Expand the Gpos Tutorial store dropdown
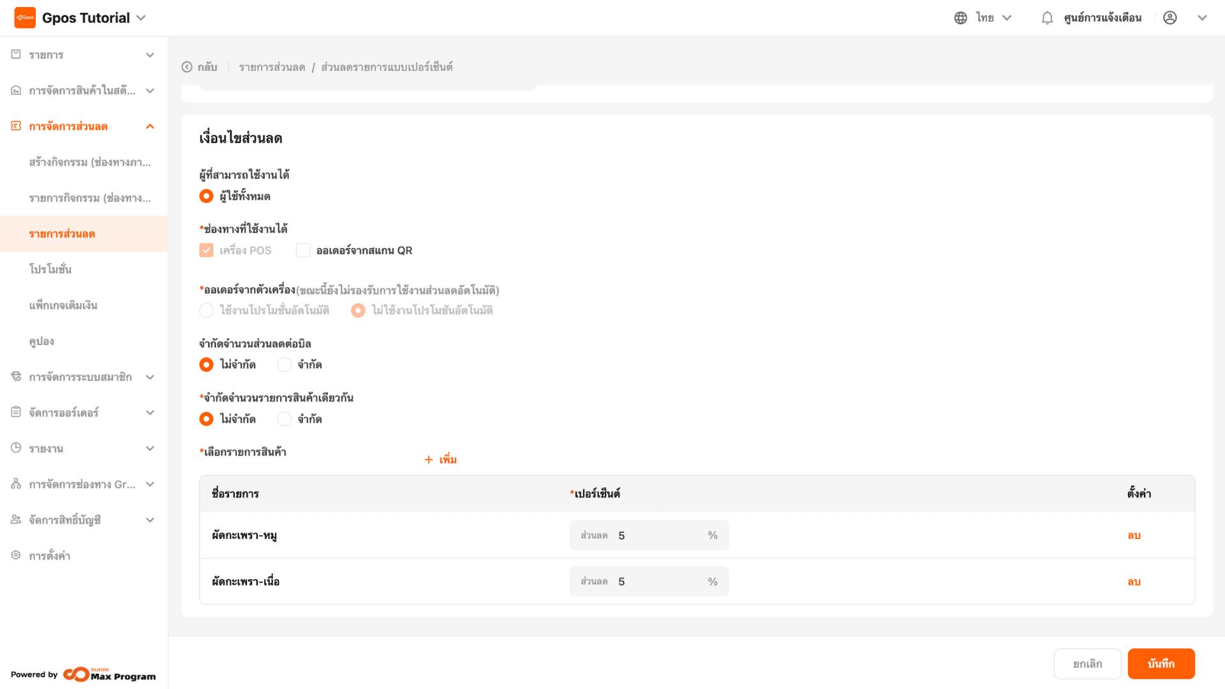This screenshot has width=1225, height=689. tap(142, 18)
